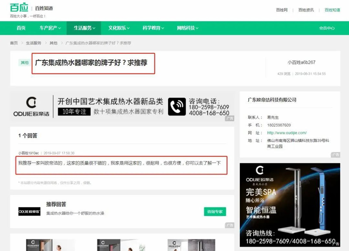Click the second product thumbnail at the bottom
Screen dimensions: 349x251
[122, 245]
